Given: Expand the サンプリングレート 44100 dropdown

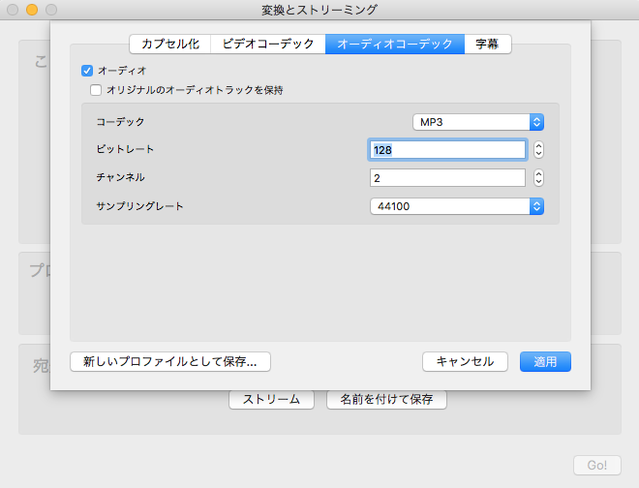Looking at the screenshot, I should click(x=457, y=206).
